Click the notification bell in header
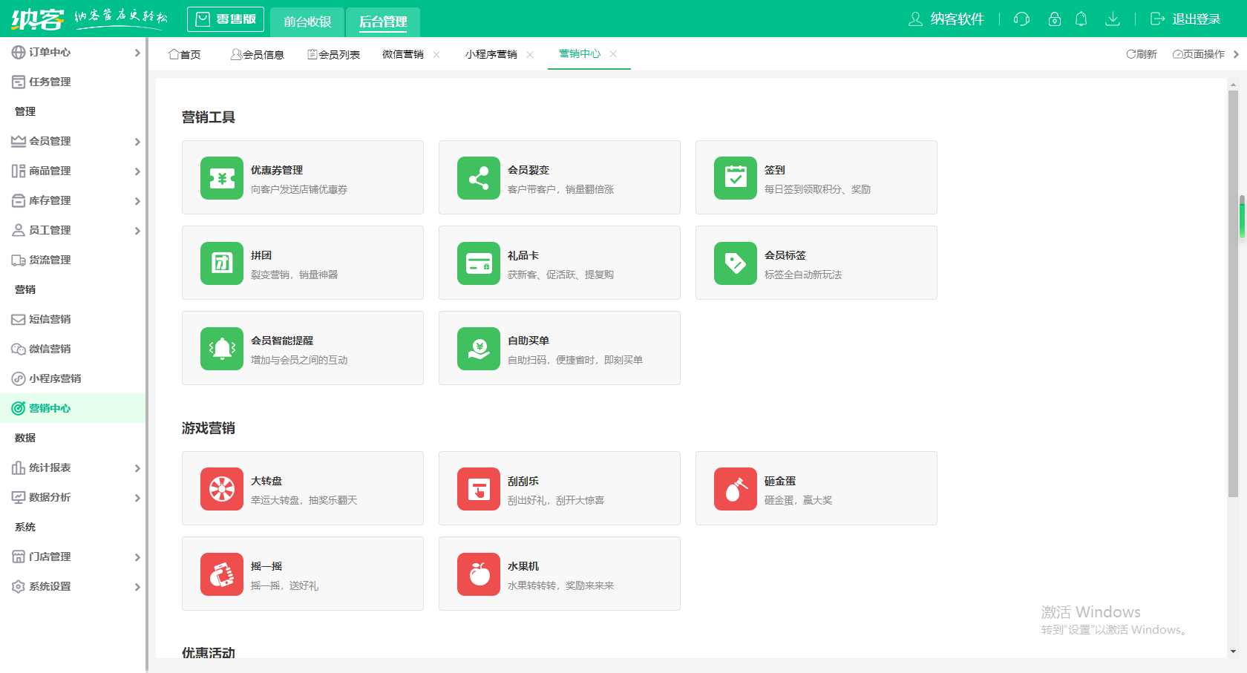Image resolution: width=1247 pixels, height=673 pixels. (x=1081, y=19)
